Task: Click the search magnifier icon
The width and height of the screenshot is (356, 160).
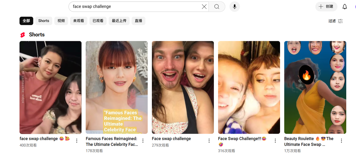Action: [217, 6]
